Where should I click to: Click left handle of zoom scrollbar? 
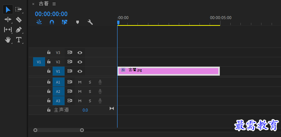click(35, 130)
